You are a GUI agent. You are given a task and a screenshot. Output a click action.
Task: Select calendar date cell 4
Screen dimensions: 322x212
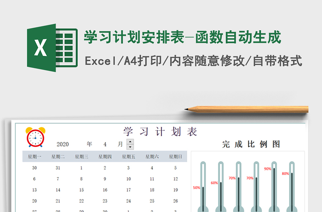pos(152,168)
